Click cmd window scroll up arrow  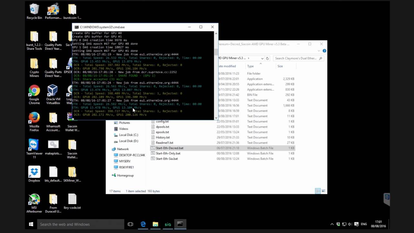point(216,33)
